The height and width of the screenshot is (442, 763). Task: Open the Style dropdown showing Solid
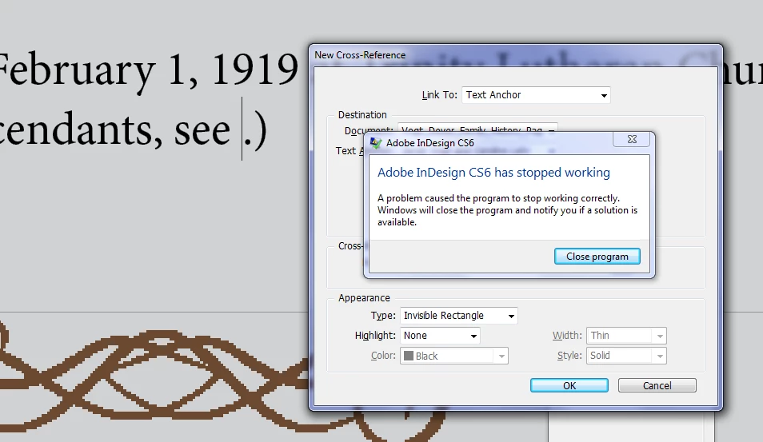tap(626, 356)
